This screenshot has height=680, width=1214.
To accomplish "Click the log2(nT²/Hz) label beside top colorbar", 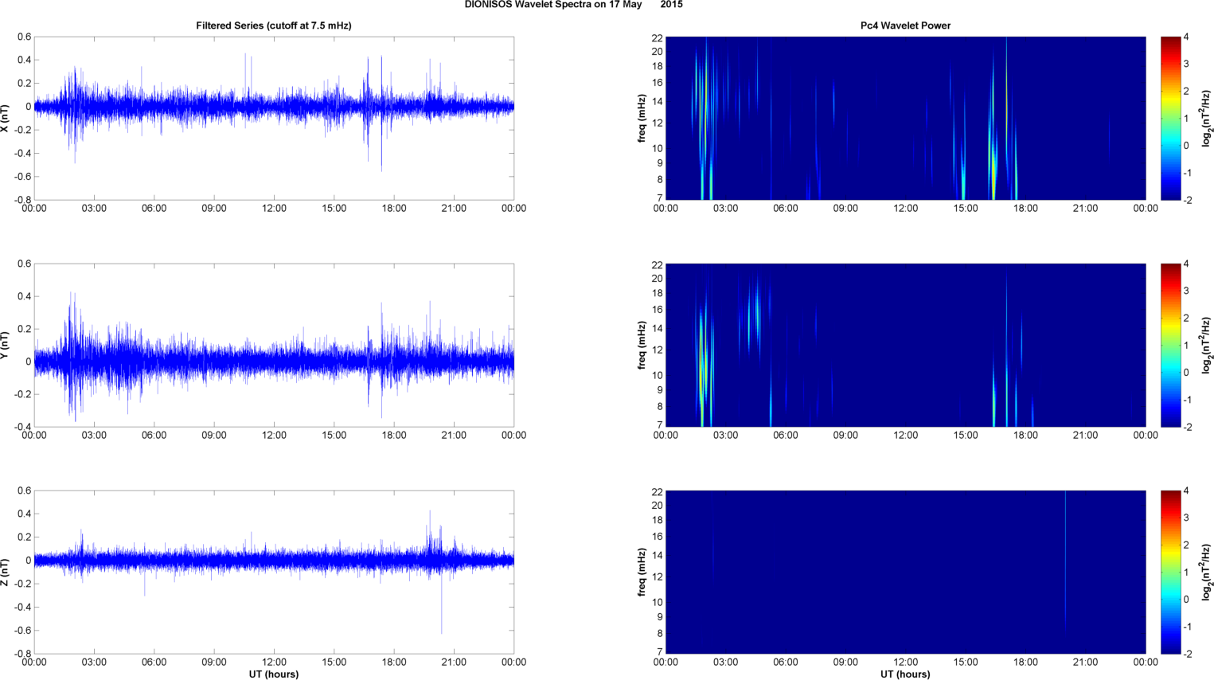I will [x=1207, y=118].
